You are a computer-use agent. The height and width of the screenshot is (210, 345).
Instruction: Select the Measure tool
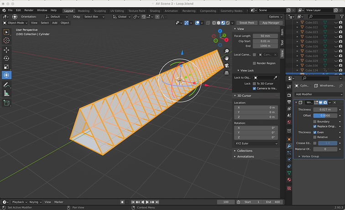click(6, 93)
